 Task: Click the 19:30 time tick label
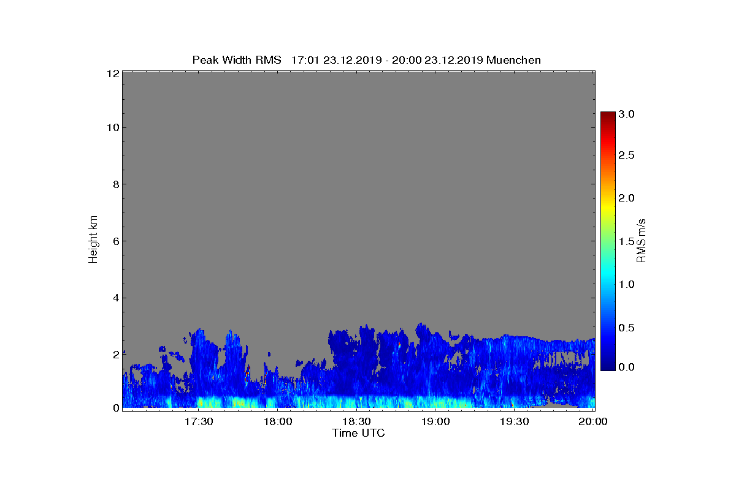514,422
